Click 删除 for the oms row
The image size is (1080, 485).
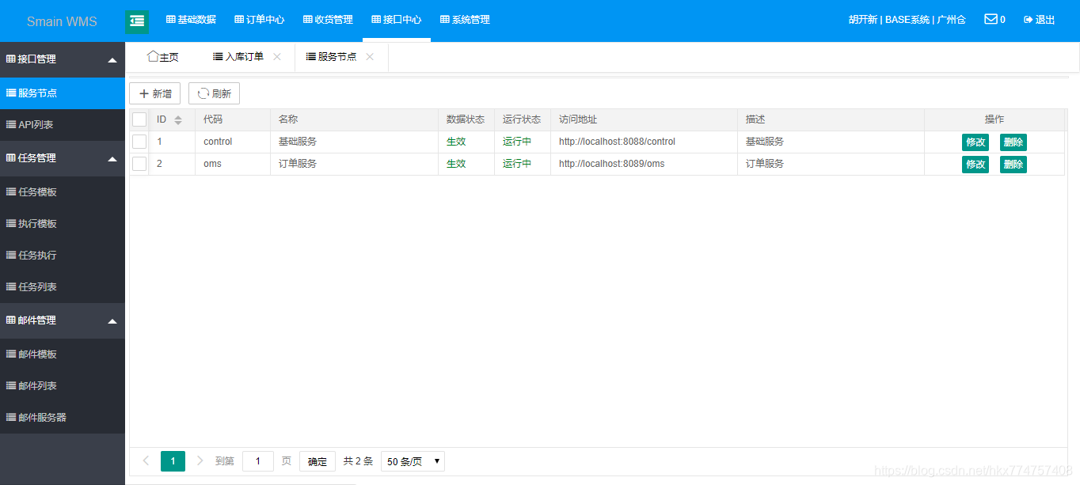(x=1013, y=165)
